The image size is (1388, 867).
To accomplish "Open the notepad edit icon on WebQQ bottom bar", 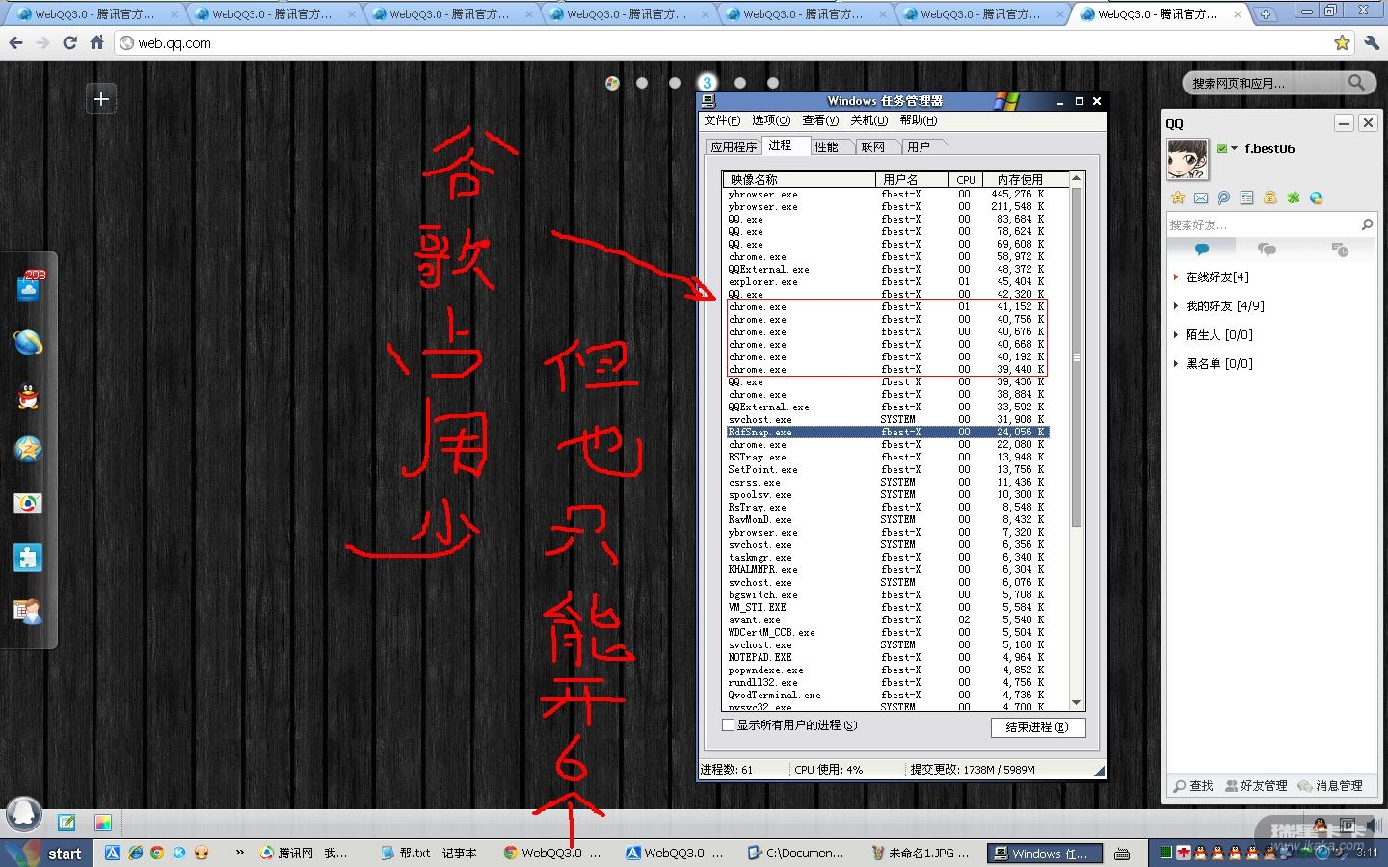I will click(x=67, y=822).
